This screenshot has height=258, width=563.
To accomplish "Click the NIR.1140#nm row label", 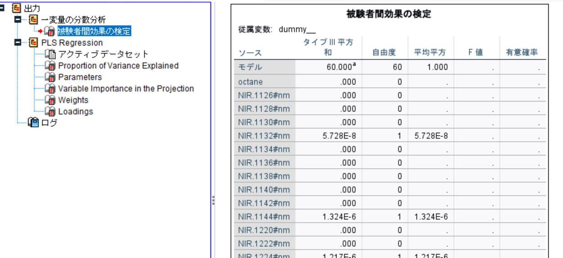I will 265,190.
